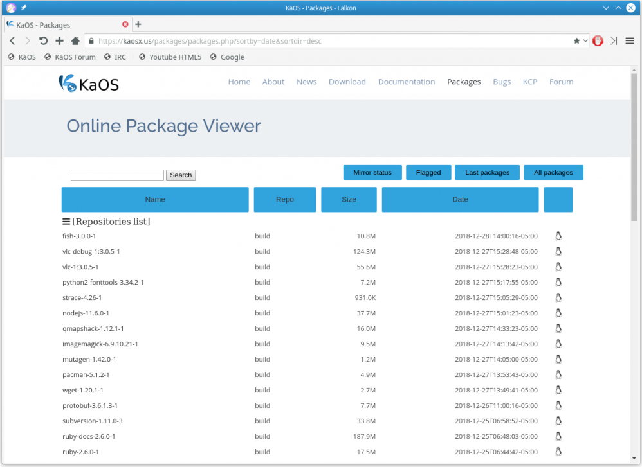642x467 pixels.
Task: Click penguin icon for wget-1.20.1-1
Action: click(x=558, y=390)
